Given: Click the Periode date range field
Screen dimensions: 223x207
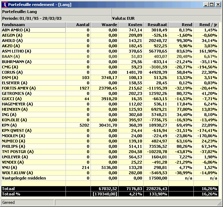Looking at the screenshot, I should 56,18.
